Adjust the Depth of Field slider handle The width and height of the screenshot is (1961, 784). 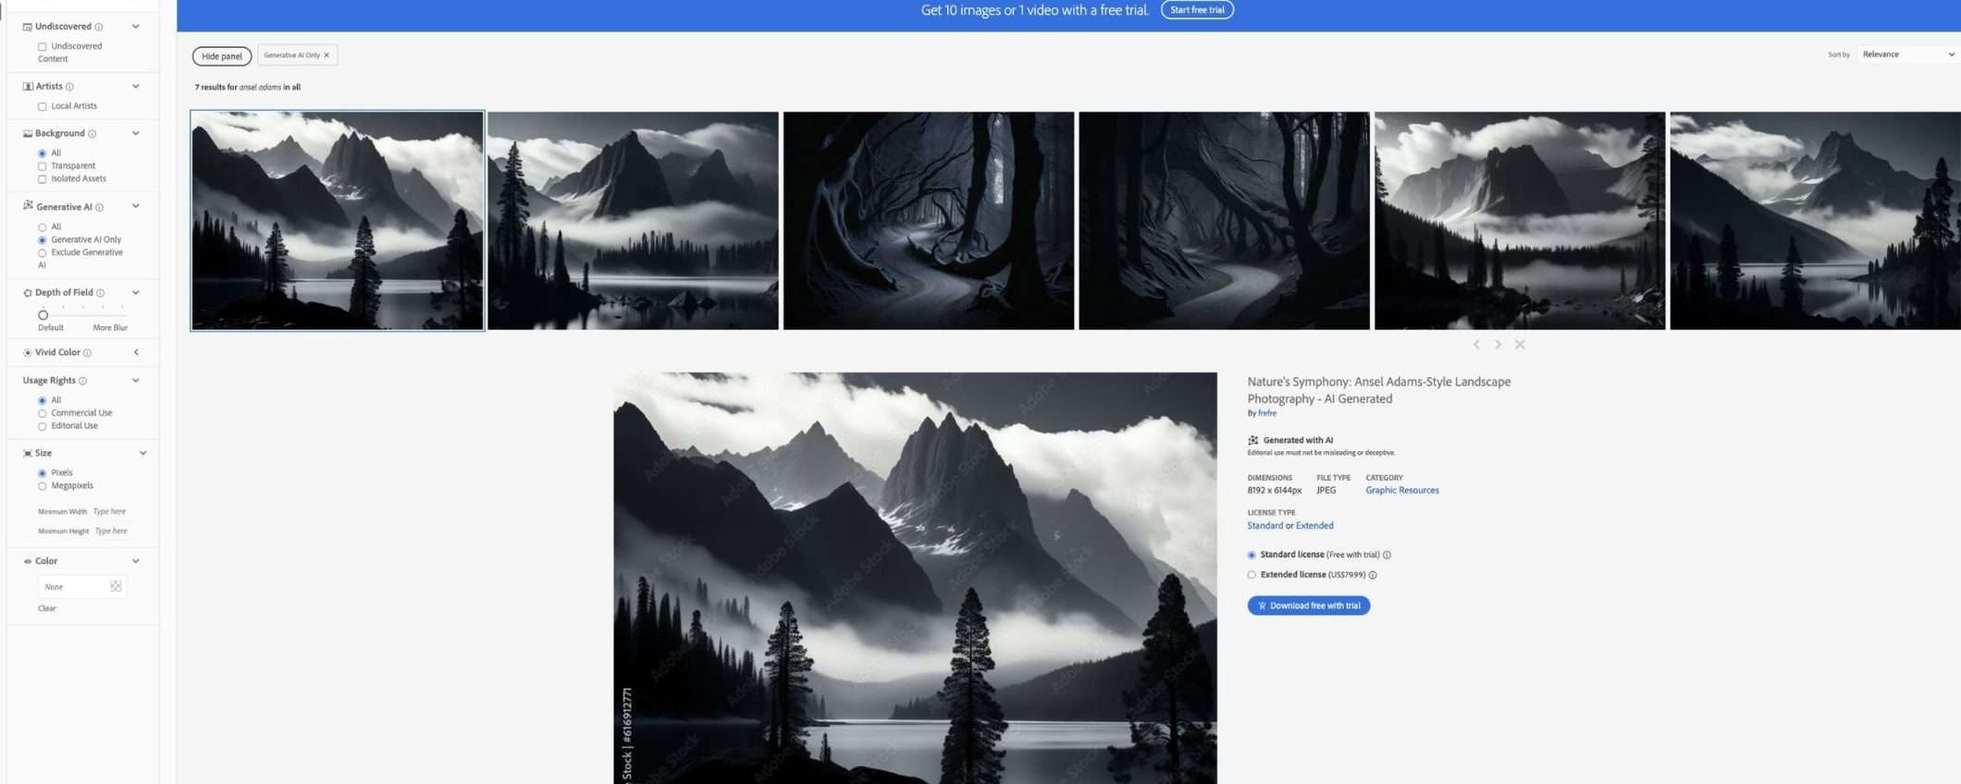[43, 315]
